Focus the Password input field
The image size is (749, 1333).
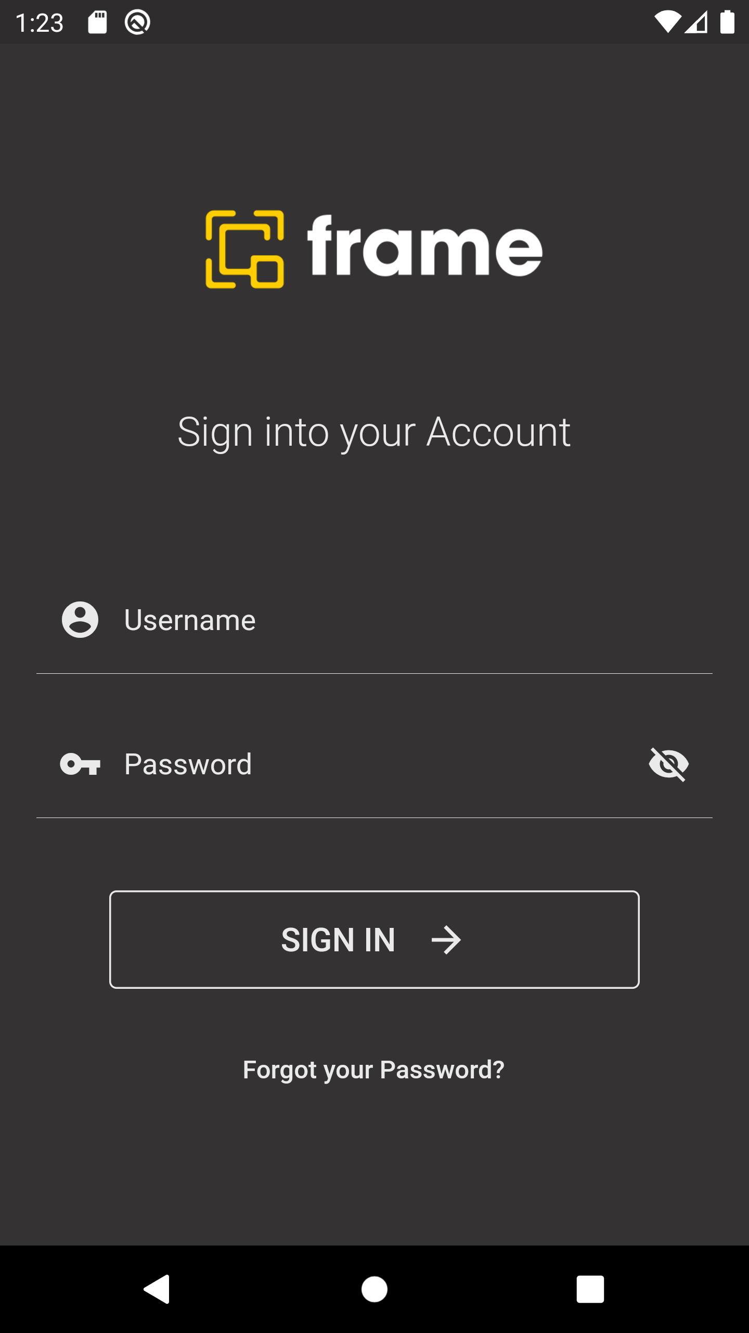point(374,764)
